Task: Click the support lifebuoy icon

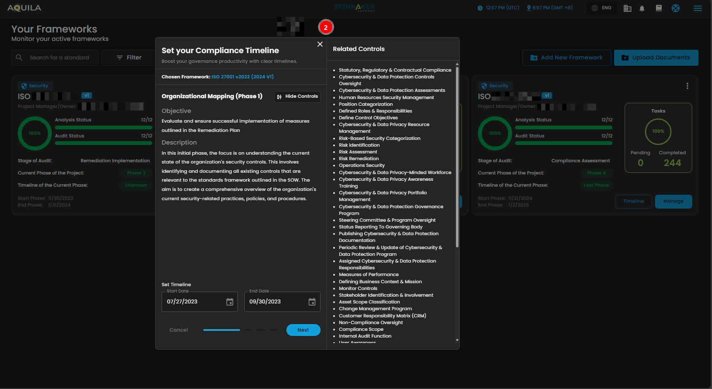Action: tap(675, 8)
